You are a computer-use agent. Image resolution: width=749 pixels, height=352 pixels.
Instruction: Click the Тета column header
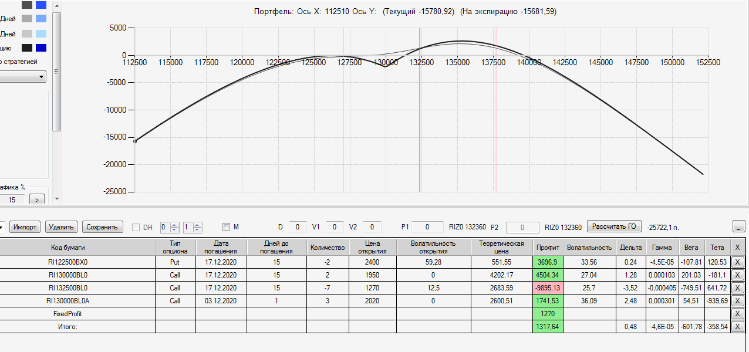point(717,248)
